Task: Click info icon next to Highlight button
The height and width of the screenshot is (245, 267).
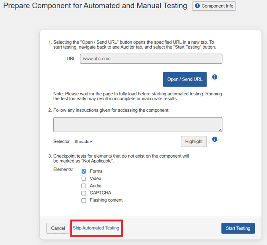Action: pyautogui.click(x=215, y=139)
